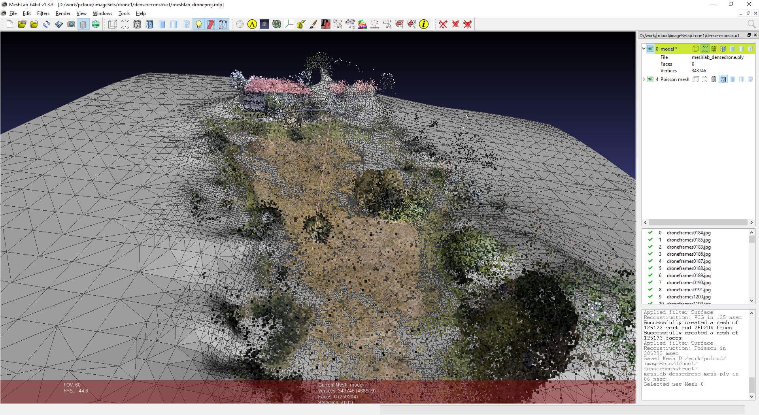Click log panel scroll-down arrow
The height and width of the screenshot is (415, 759).
pyautogui.click(x=751, y=397)
